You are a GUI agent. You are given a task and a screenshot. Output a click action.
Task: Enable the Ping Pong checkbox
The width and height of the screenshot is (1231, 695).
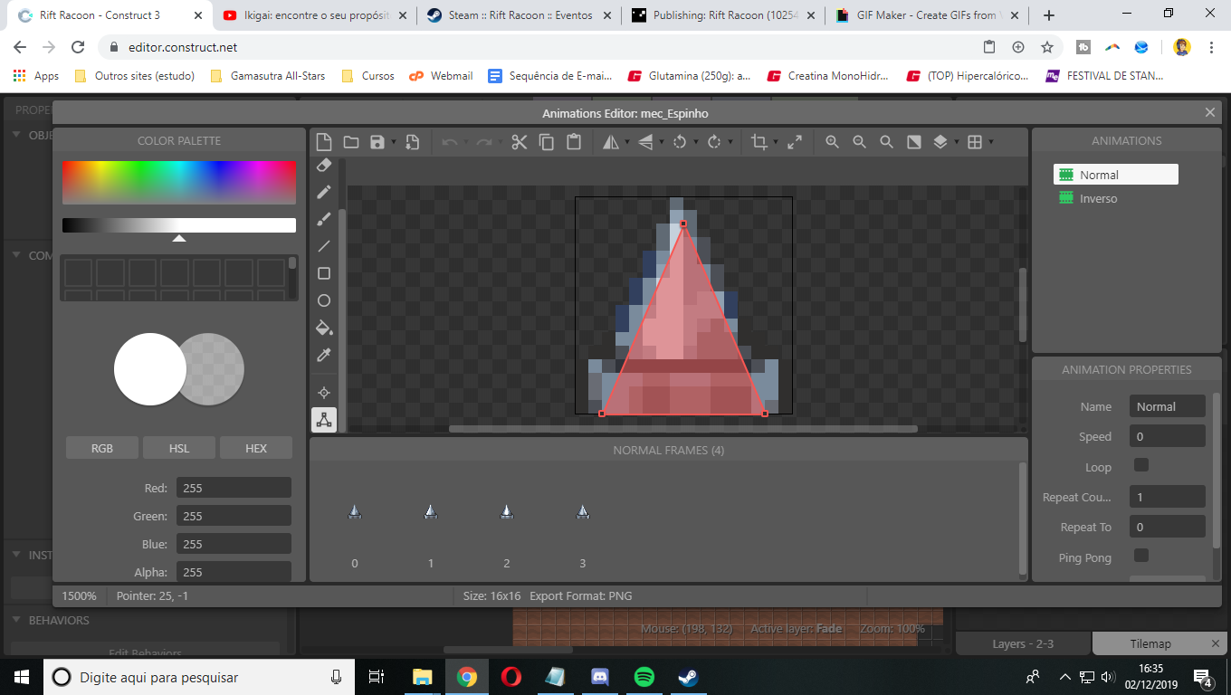1141,556
